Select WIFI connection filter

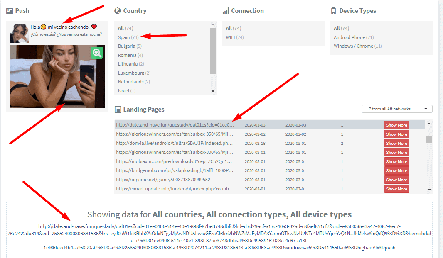point(231,37)
